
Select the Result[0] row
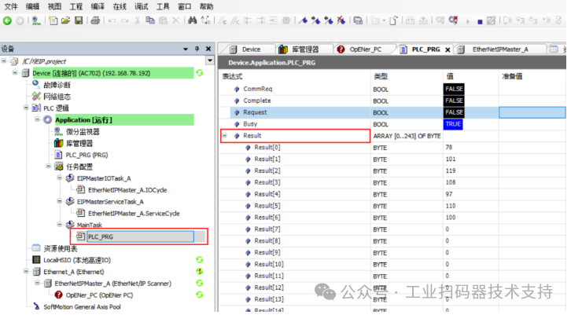click(392, 148)
